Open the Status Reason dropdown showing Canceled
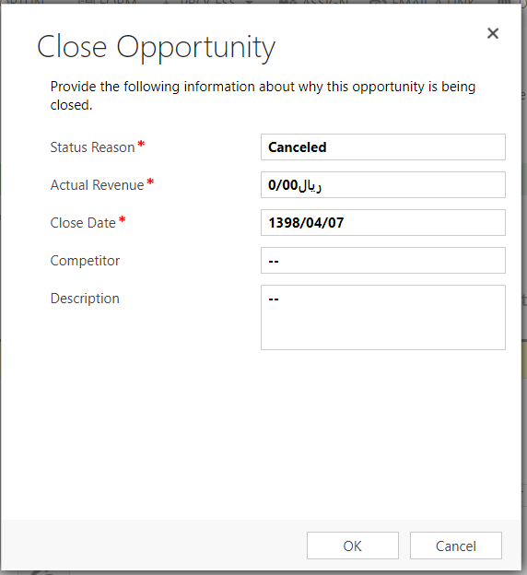The width and height of the screenshot is (527, 575). 383,147
